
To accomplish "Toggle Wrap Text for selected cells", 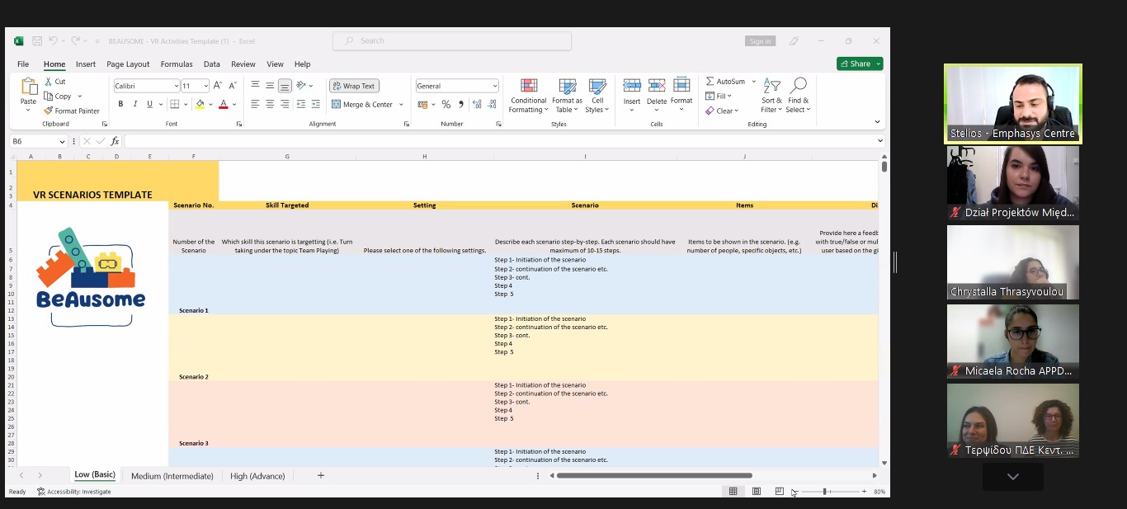I will [354, 86].
